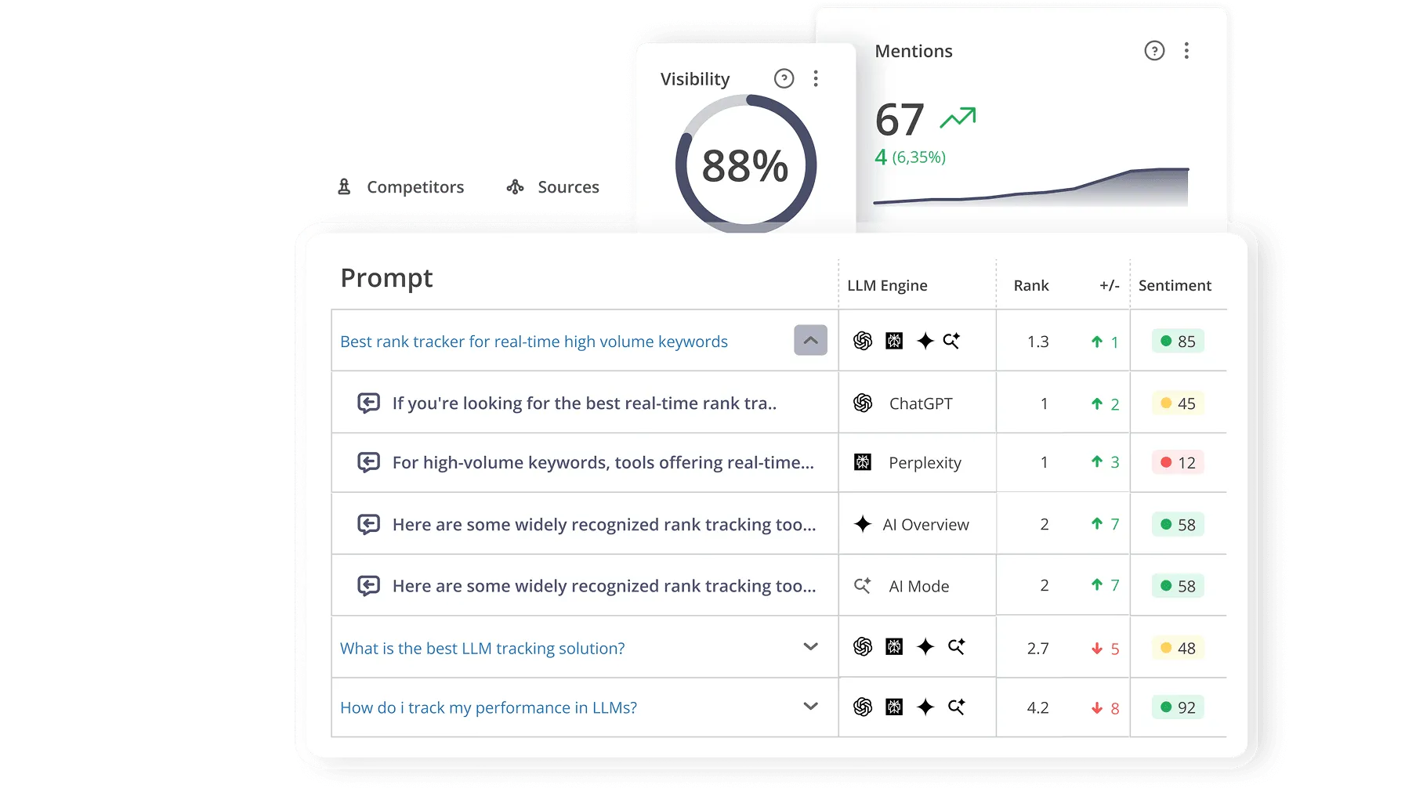Click the yellow sentiment badge 45
The image size is (1423, 792).
pyautogui.click(x=1178, y=403)
